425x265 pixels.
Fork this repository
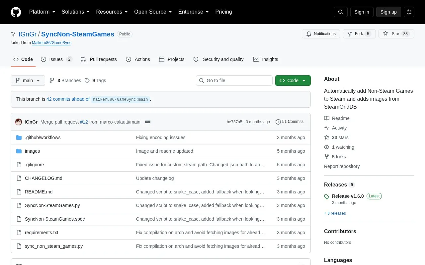tap(359, 34)
